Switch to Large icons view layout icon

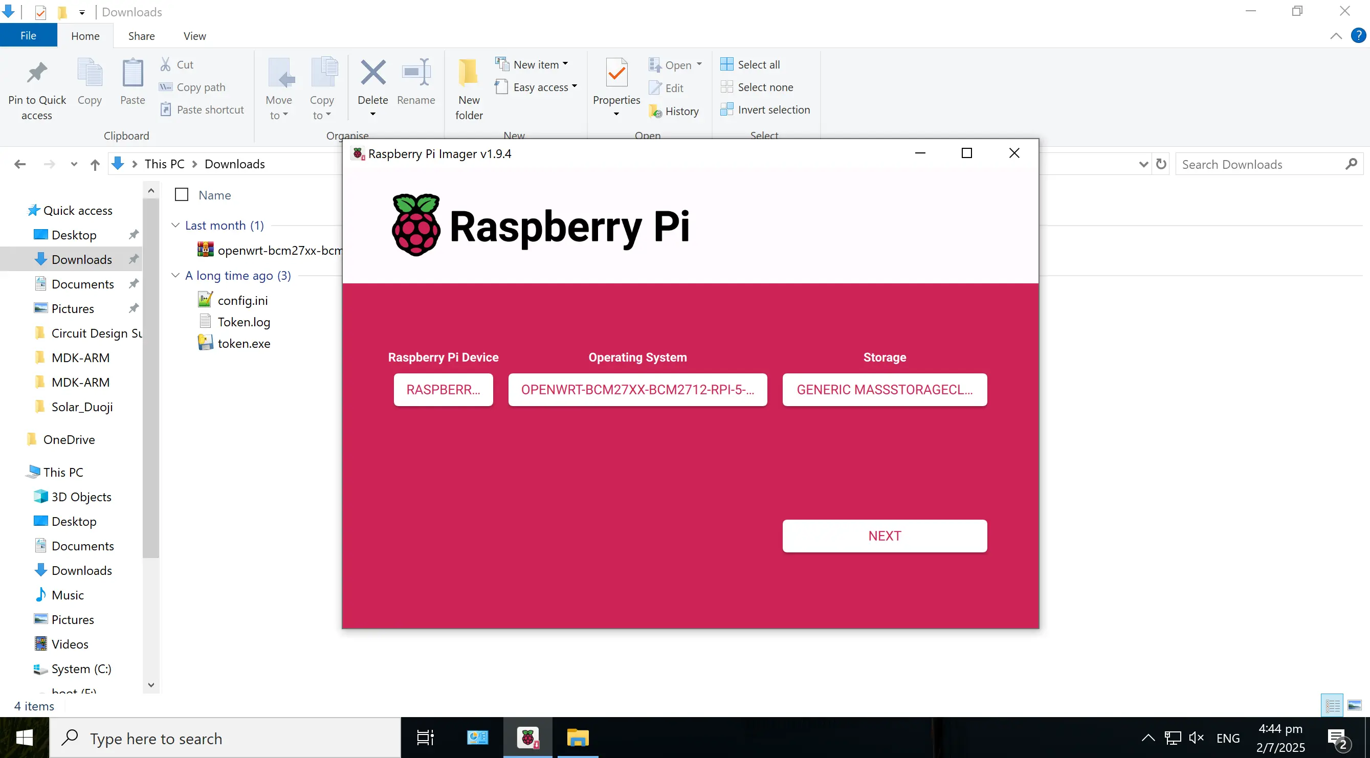point(1355,706)
